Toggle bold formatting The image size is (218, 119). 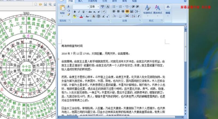[x=75, y=12]
